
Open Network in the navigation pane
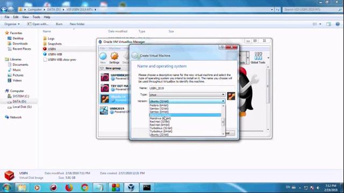(16, 117)
